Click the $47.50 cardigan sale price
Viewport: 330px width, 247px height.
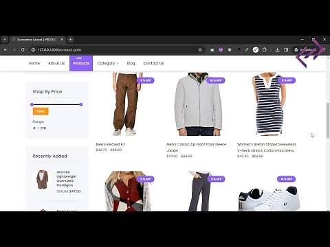(x=75, y=191)
